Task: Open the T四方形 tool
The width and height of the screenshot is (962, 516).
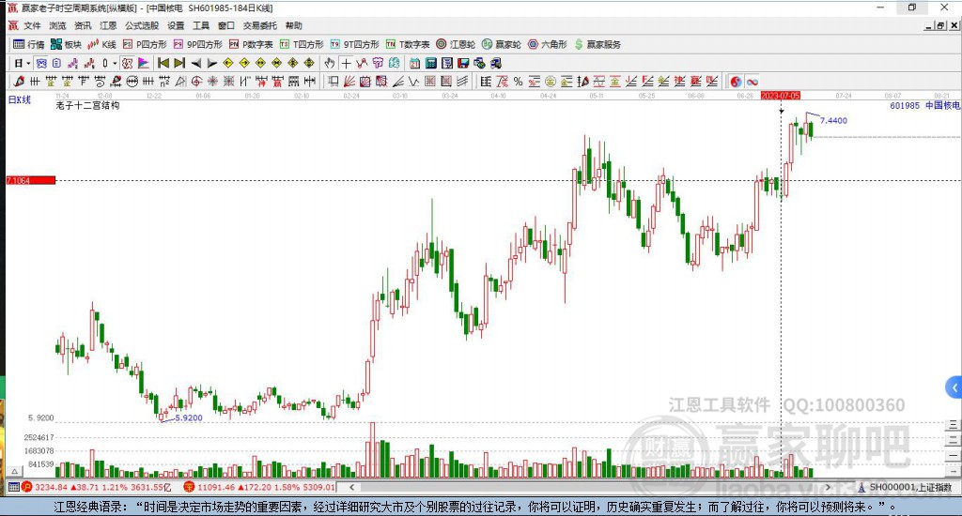Action: pyautogui.click(x=302, y=44)
